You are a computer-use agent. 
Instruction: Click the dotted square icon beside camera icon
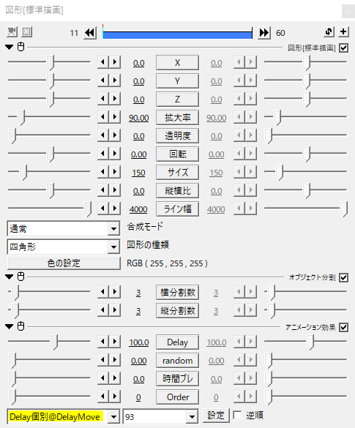click(26, 32)
